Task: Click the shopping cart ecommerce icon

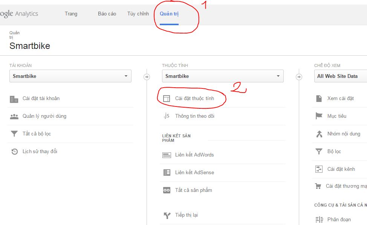Action: tap(318, 186)
